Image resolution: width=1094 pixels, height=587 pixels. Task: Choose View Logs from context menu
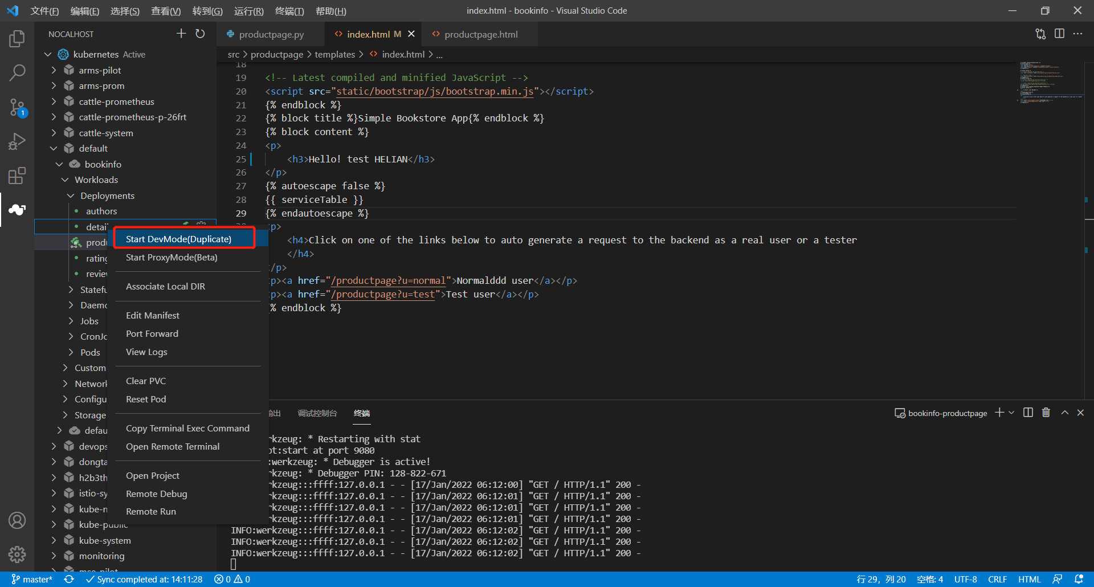(x=188, y=352)
